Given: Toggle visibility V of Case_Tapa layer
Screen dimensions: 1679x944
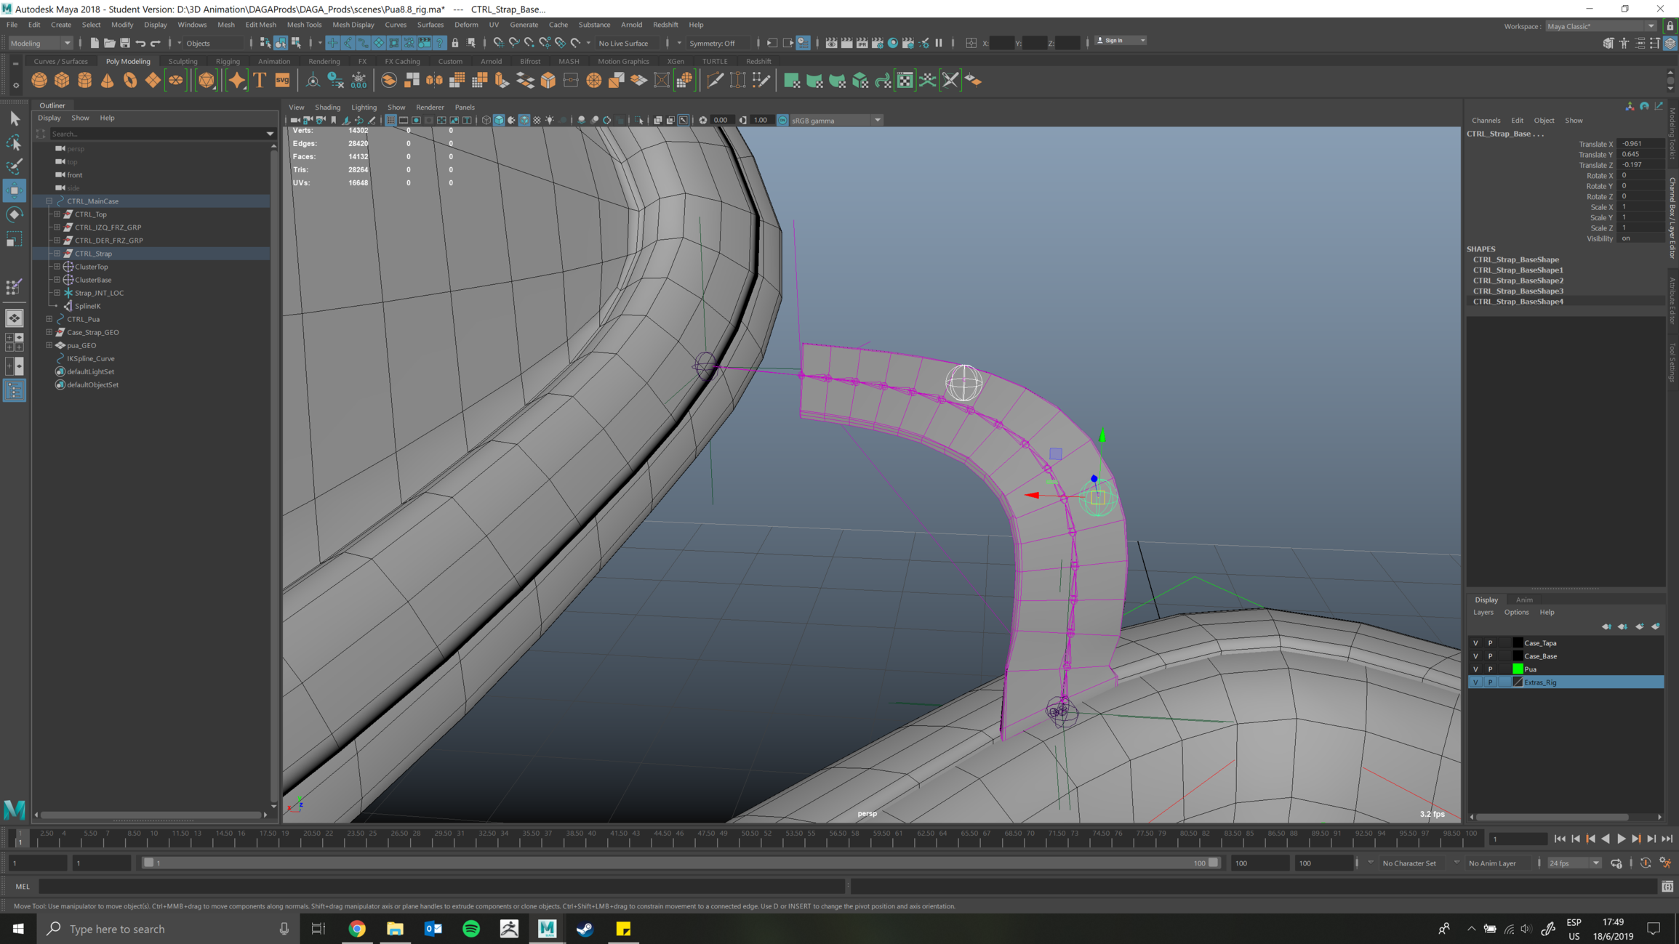Looking at the screenshot, I should [1475, 642].
